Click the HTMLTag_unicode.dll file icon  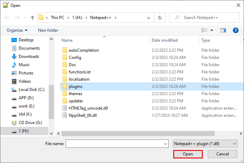[65, 108]
